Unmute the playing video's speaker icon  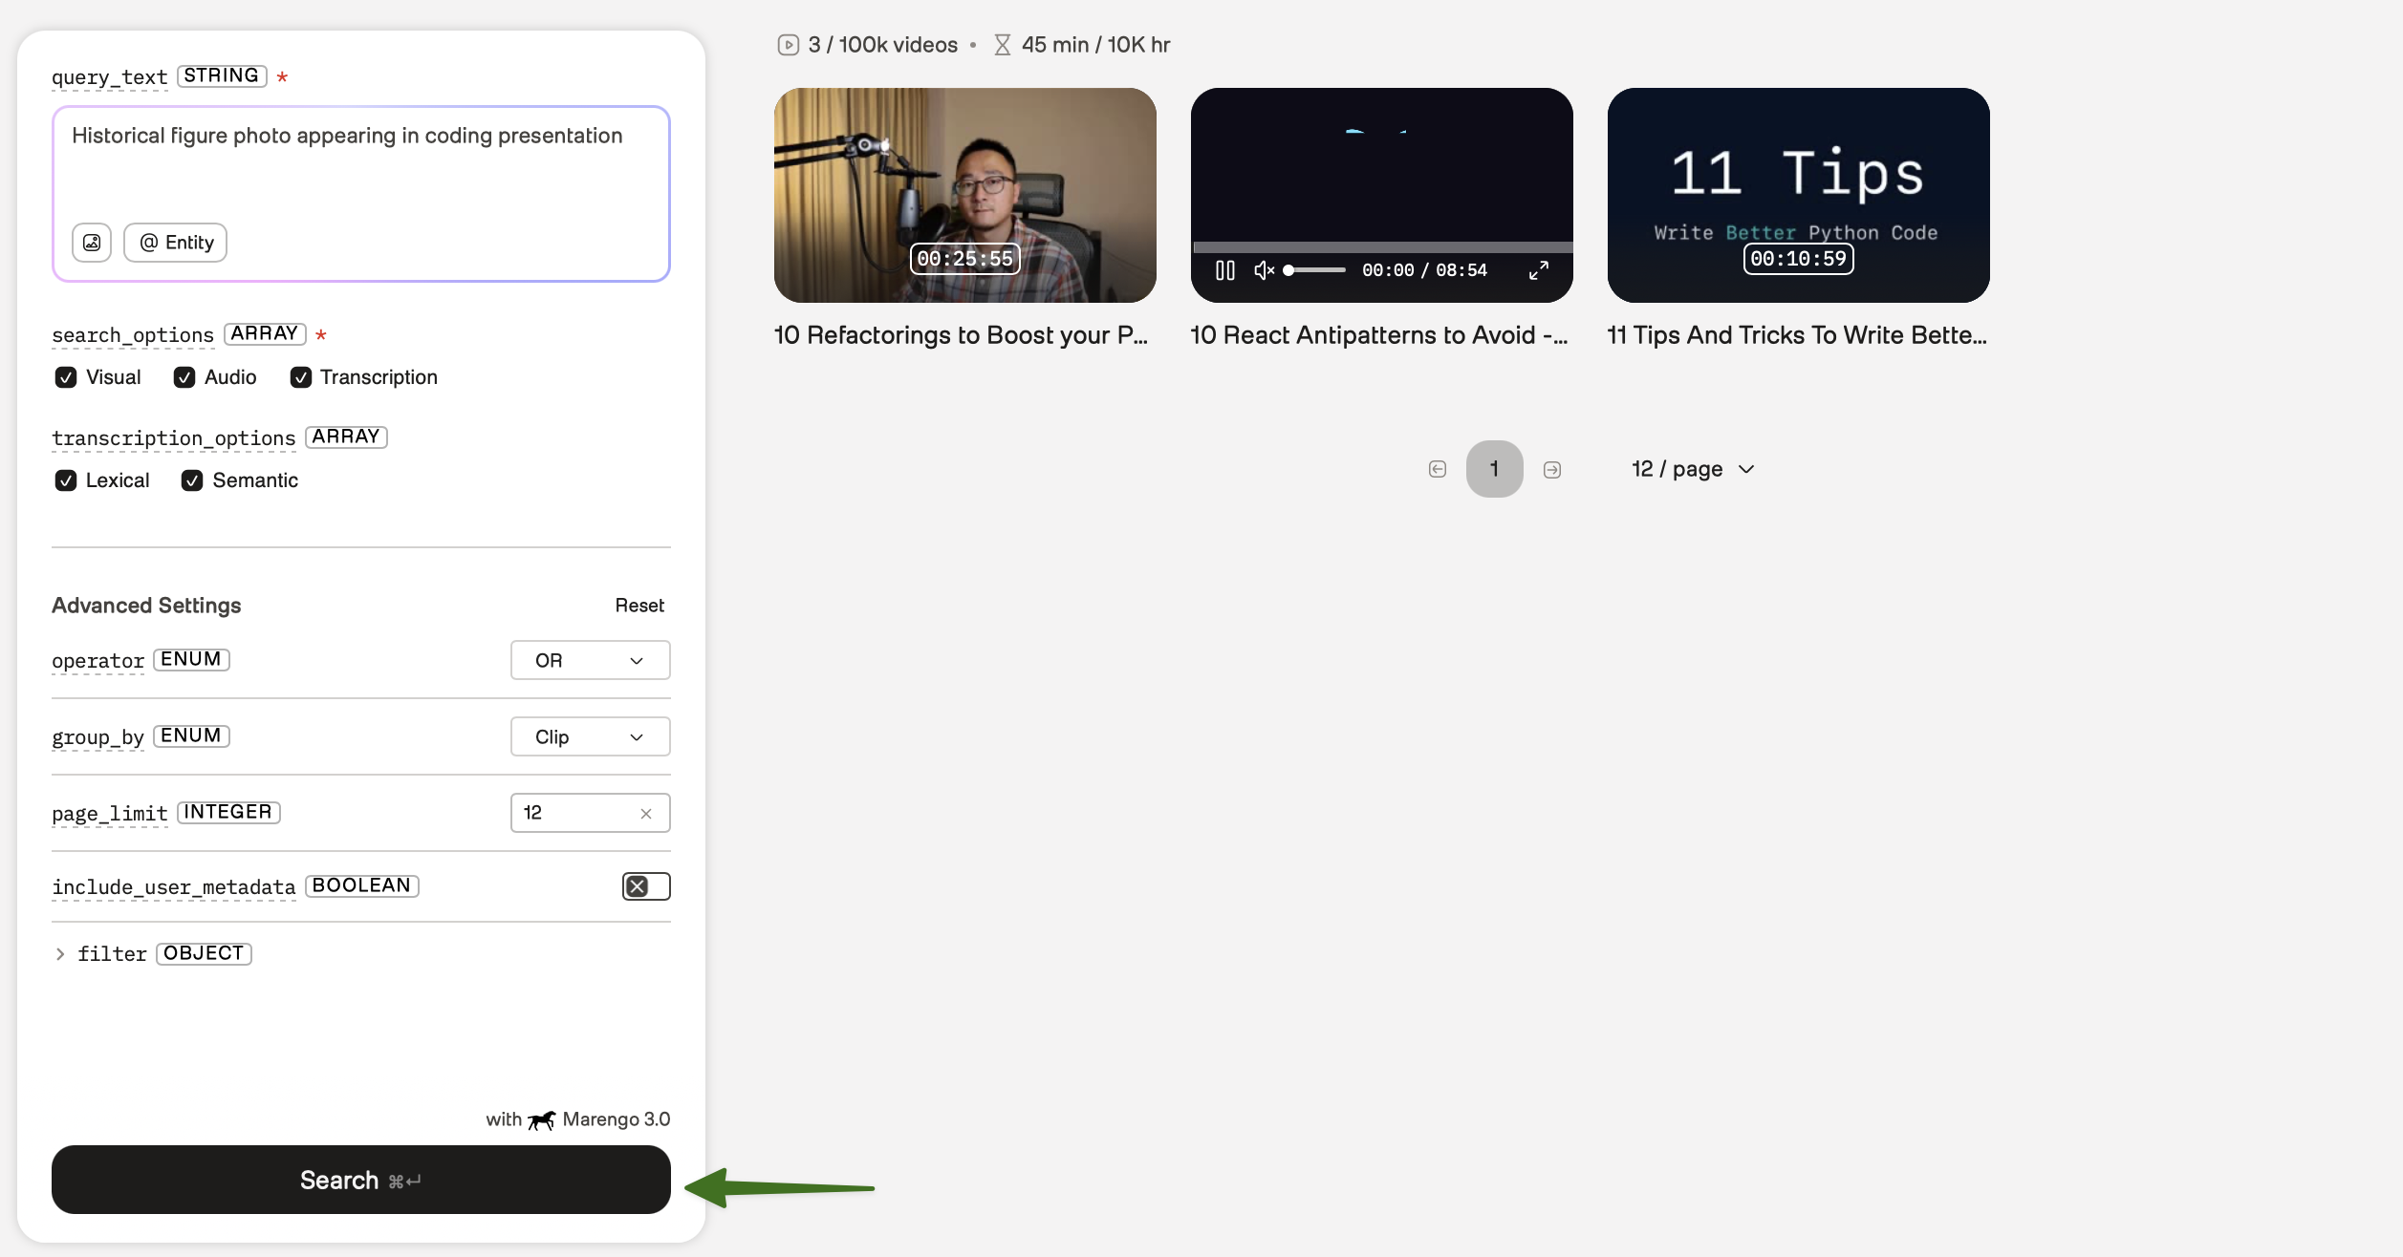(1264, 270)
